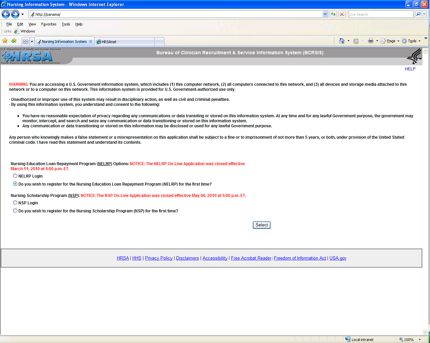Expand the tab list dropdown arrow
The width and height of the screenshot is (430, 343).
32,42
